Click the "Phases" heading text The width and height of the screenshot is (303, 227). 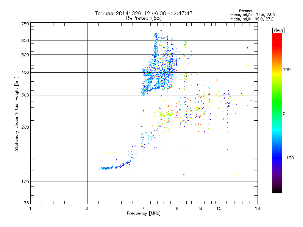(x=245, y=11)
